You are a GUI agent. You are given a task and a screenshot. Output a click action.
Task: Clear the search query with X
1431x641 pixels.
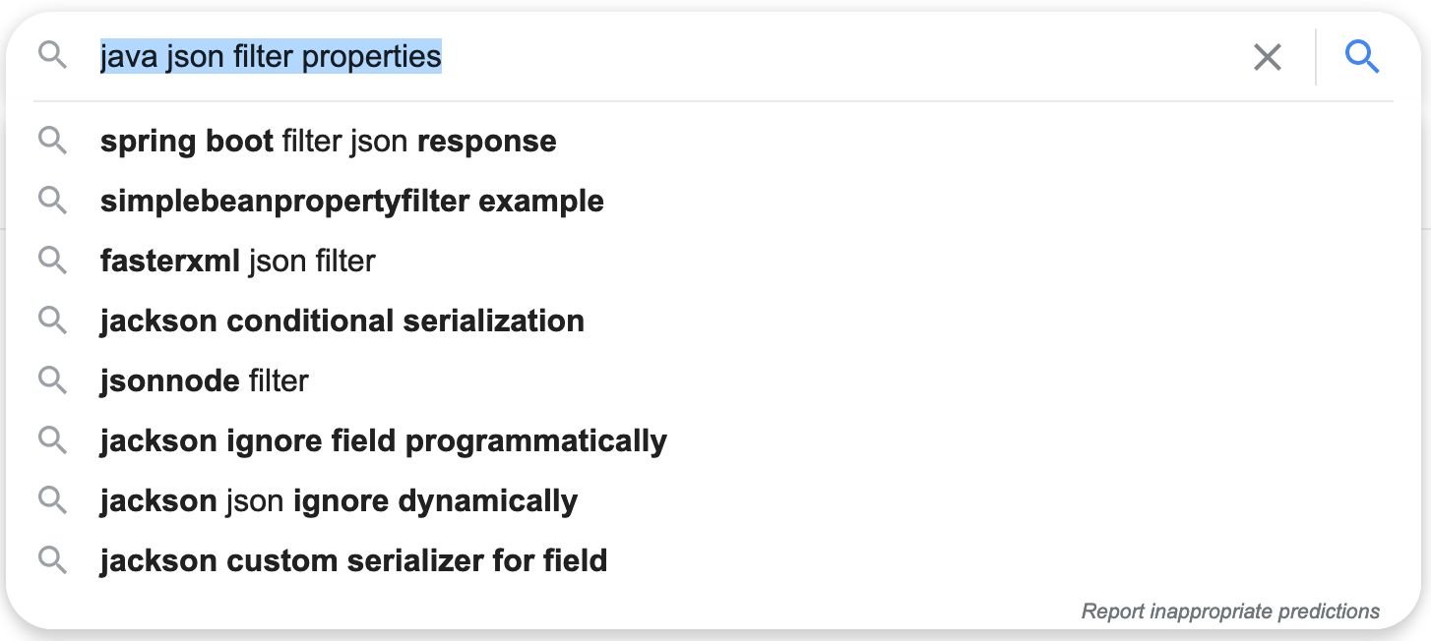coord(1268,57)
